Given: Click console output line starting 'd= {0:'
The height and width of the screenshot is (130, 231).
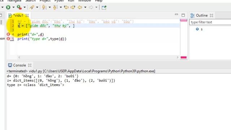Looking at the screenshot, I should (43, 76).
